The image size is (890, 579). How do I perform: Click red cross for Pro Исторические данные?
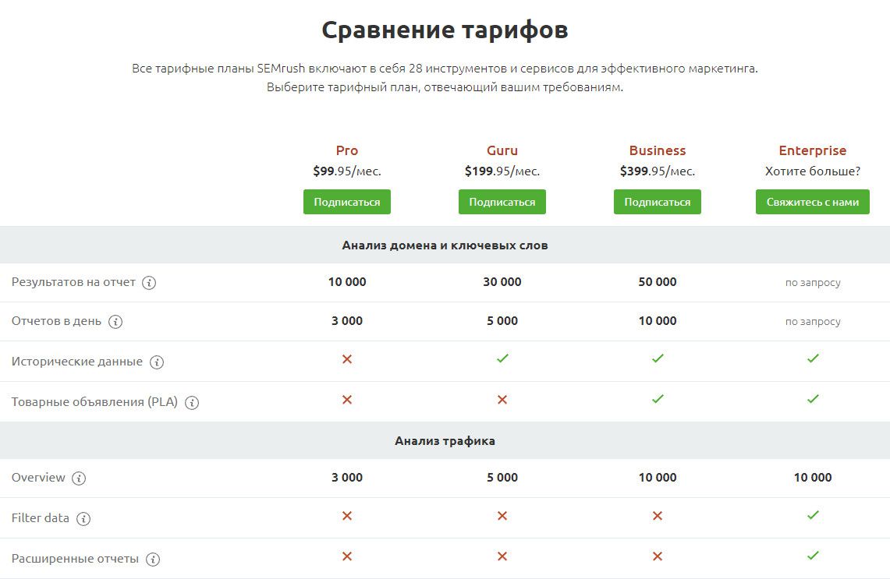(x=347, y=359)
